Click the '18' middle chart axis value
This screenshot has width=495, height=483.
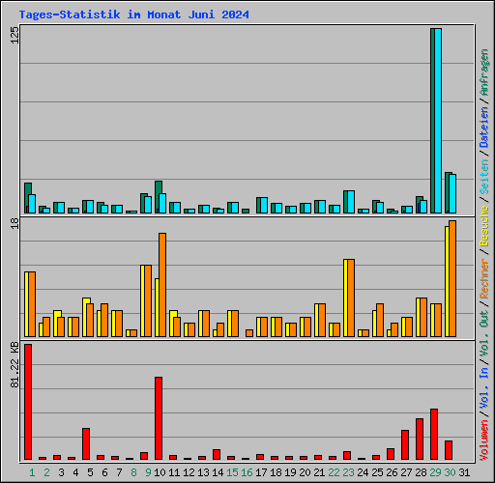tap(15, 223)
